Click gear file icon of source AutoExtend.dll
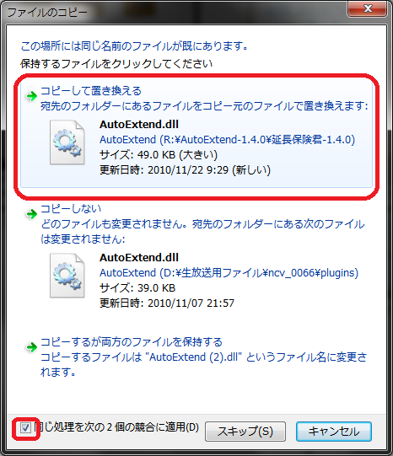 coord(67,142)
